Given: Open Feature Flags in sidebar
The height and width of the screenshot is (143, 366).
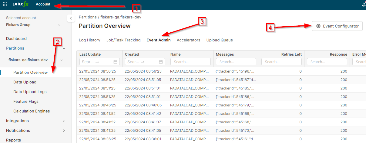Looking at the screenshot, I should tap(26, 102).
